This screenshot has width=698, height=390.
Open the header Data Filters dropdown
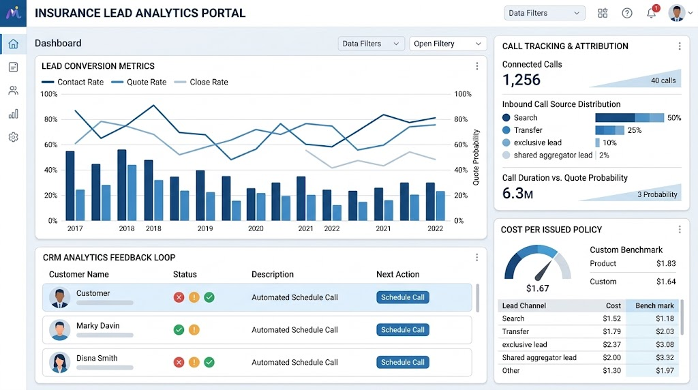(x=545, y=13)
